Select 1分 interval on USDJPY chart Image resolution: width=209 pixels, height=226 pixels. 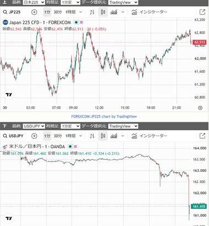click(x=47, y=136)
